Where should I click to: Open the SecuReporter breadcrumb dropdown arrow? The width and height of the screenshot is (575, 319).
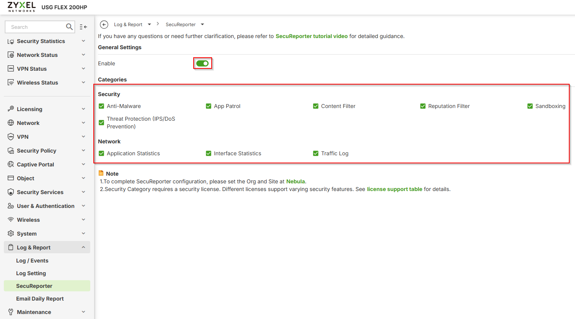tap(202, 25)
